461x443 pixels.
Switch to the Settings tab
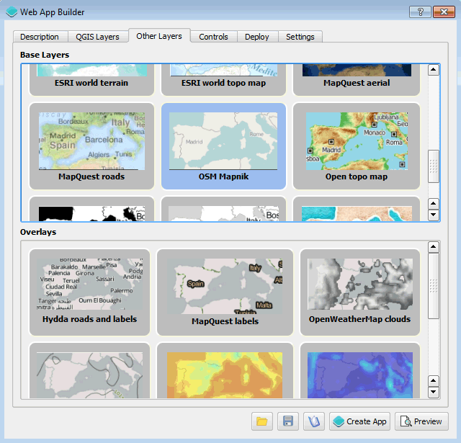tap(300, 37)
